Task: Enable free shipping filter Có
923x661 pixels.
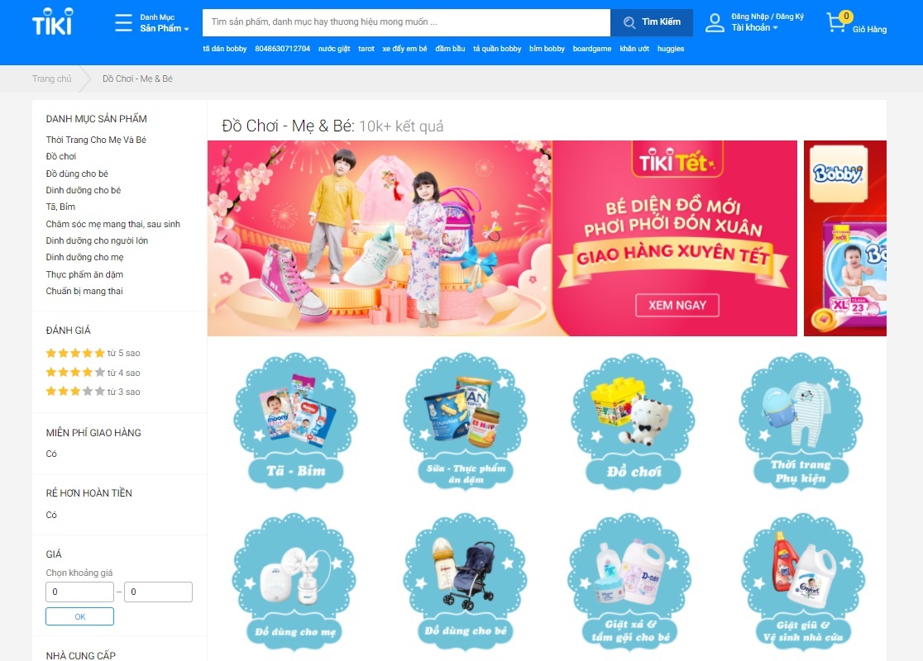Action: [x=51, y=454]
